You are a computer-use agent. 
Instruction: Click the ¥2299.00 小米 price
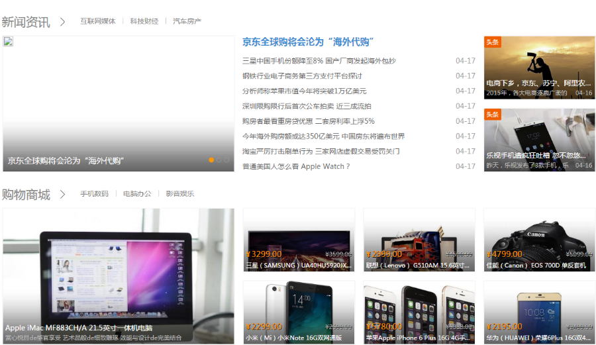coord(264,326)
